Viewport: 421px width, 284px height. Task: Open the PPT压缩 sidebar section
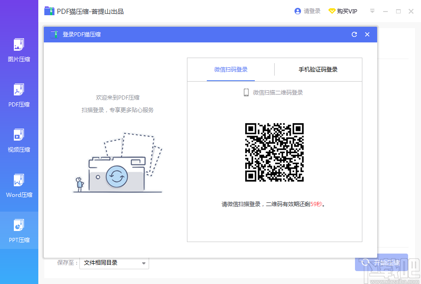click(19, 231)
